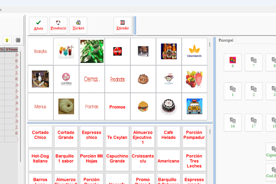The height and width of the screenshot is (184, 276).
Task: Select the empanada pastry category icon
Action: (143, 79)
